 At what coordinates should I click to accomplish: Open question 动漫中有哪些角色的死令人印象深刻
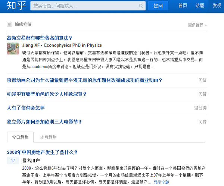pyautogui.click(x=47, y=94)
